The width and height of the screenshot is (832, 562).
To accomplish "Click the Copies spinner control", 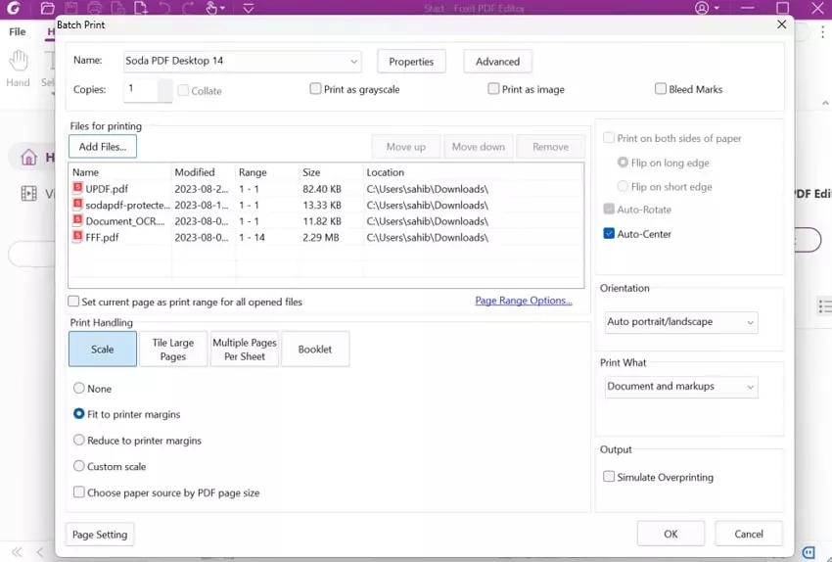I will click(x=165, y=90).
